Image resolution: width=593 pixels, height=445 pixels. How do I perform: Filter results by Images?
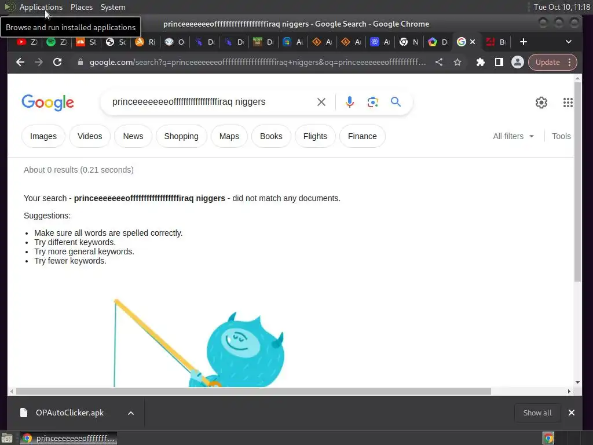(43, 136)
